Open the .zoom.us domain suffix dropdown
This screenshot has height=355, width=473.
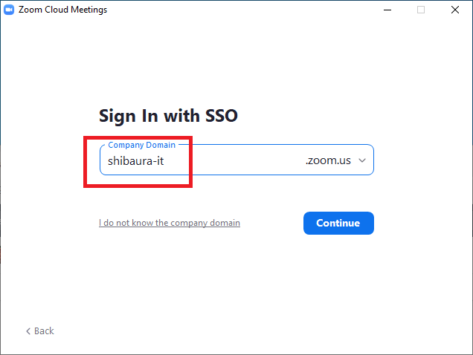tap(328, 160)
